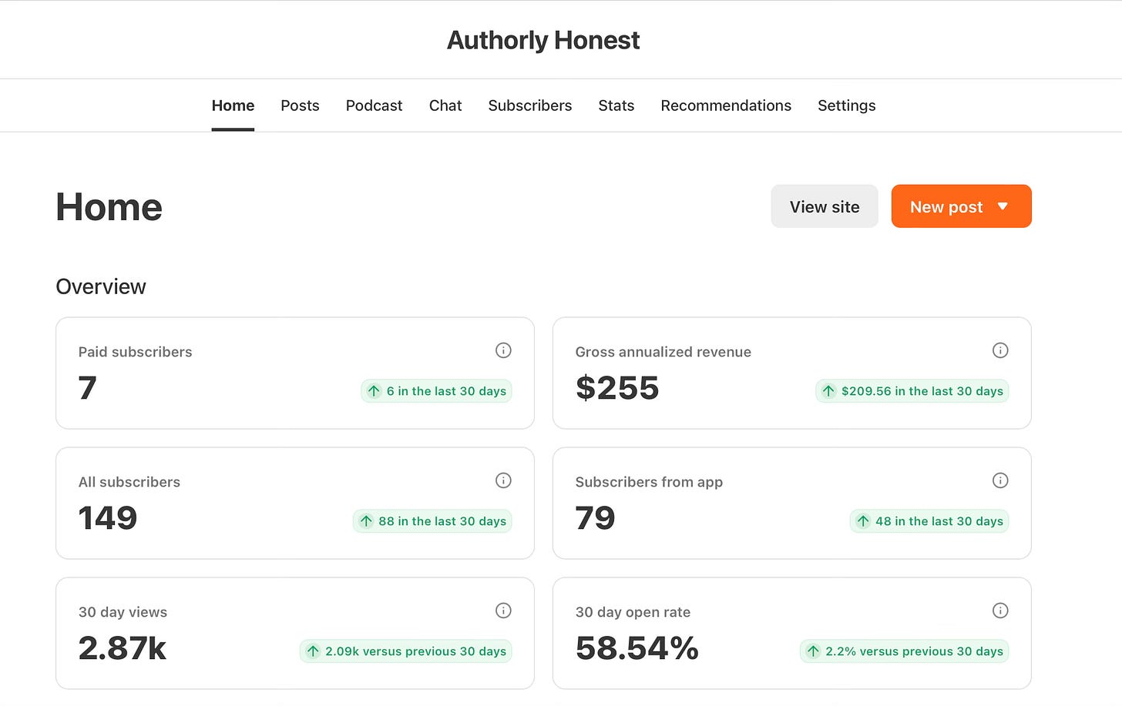Click the up-arrow icon in the '$209.56 in the last 30 days' badge

(828, 391)
